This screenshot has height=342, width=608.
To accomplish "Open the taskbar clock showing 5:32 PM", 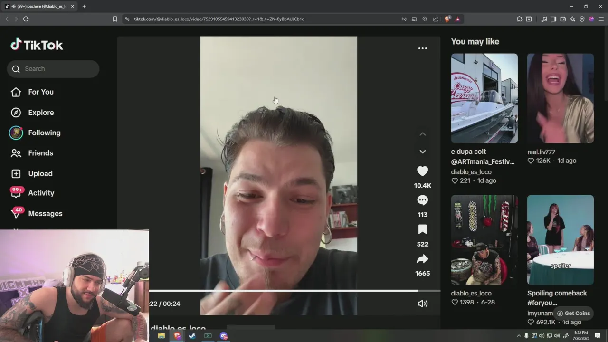I will [x=581, y=336].
